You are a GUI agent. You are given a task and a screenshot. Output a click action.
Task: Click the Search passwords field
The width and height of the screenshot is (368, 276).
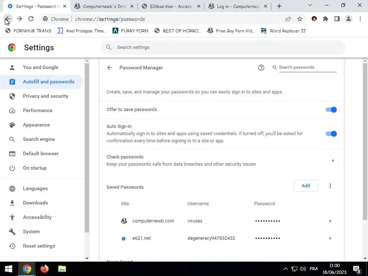[308, 67]
